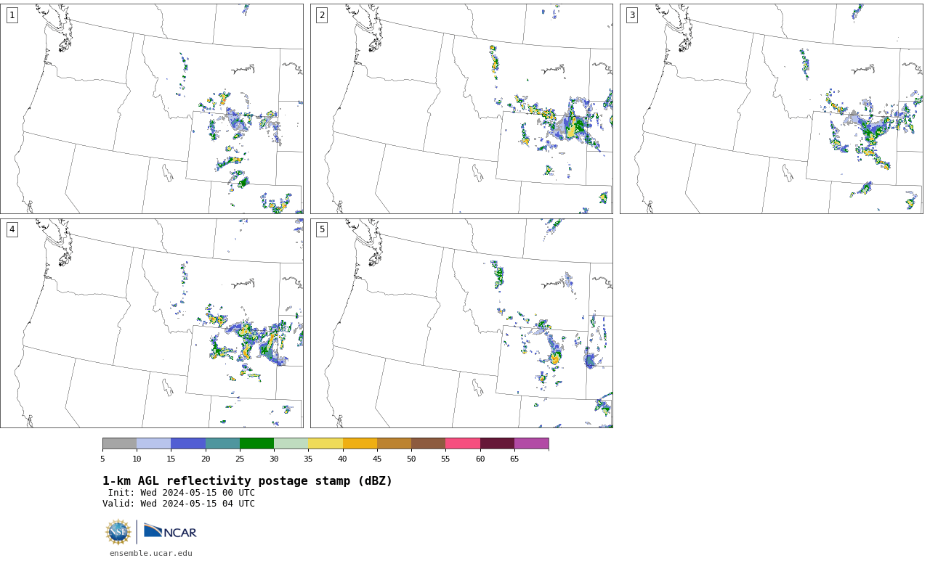Click the colorbar tick label 50

(411, 459)
